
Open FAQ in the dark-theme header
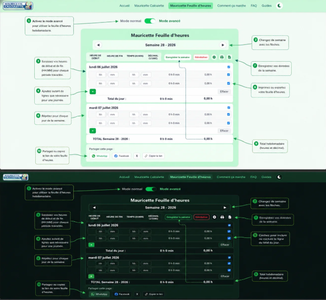(253, 177)
